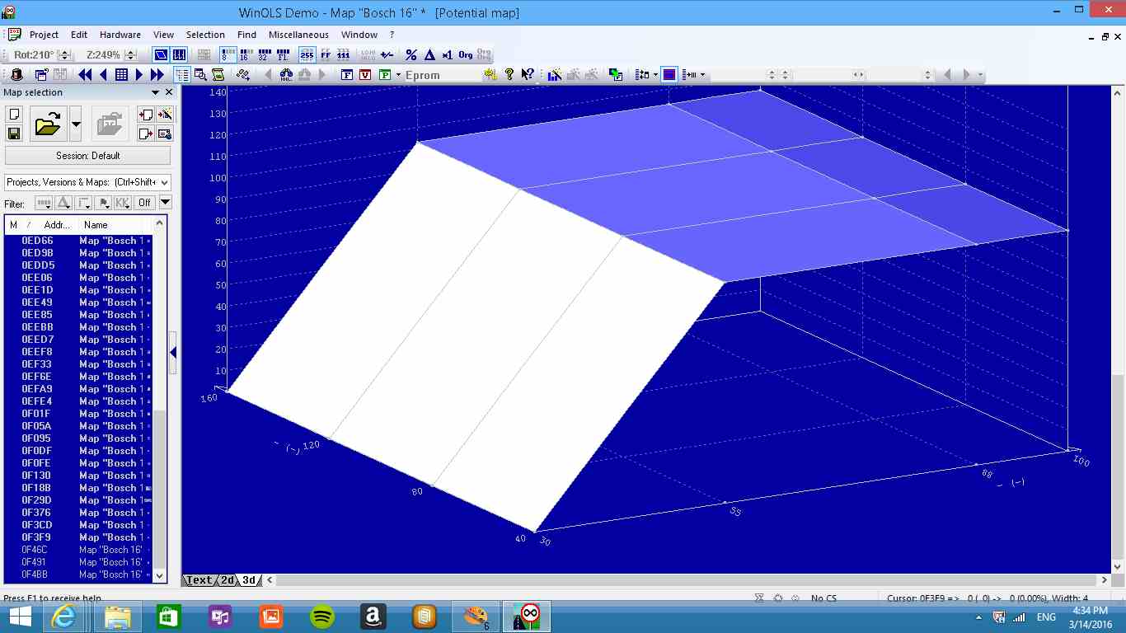Click the plus/minus sign toggle icon
Screen dimensions: 1126x633
pos(387,55)
